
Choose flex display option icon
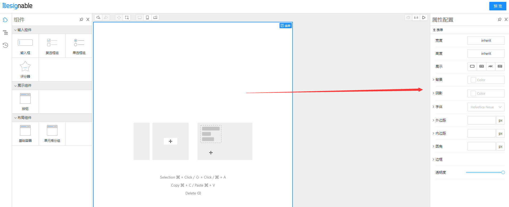click(500, 66)
